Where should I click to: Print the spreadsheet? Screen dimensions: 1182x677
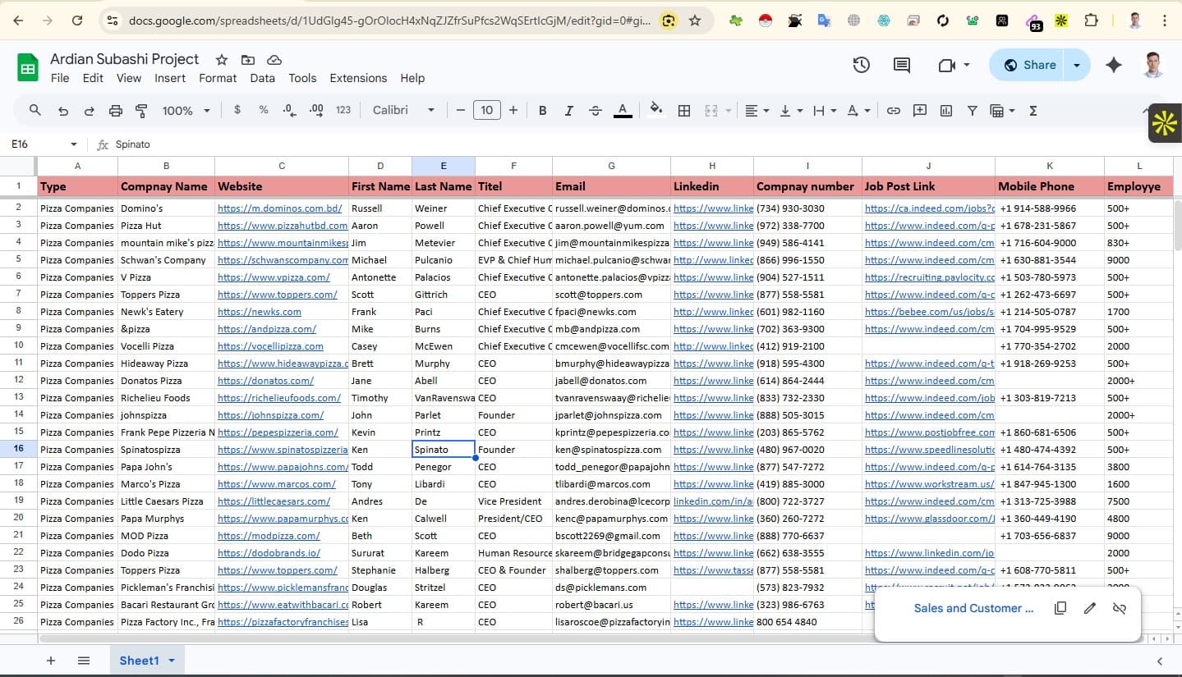coord(116,110)
